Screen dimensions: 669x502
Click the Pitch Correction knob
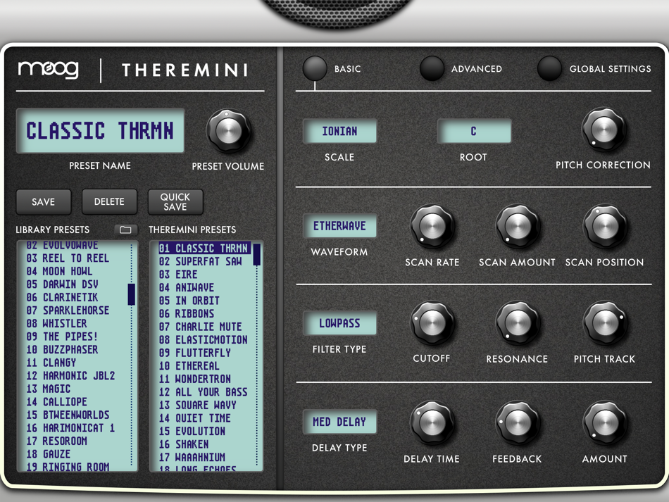pyautogui.click(x=604, y=129)
